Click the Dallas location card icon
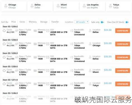Screen dimensions: 132x105 pyautogui.click(x=32, y=6)
